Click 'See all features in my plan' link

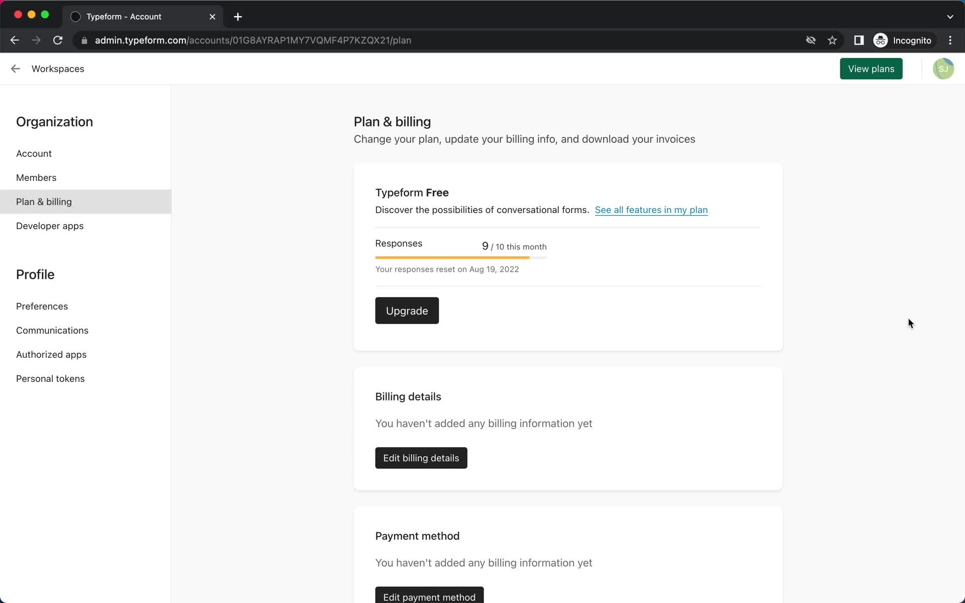point(651,210)
